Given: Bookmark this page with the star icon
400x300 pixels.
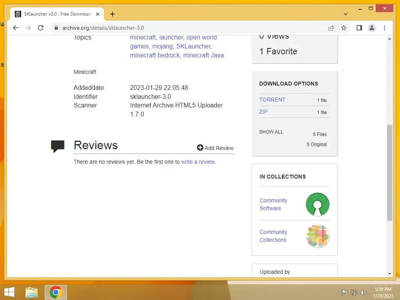Looking at the screenshot, I should coord(344,28).
